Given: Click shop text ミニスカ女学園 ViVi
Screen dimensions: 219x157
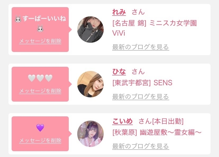Looking at the screenshot, I should (x=154, y=28).
